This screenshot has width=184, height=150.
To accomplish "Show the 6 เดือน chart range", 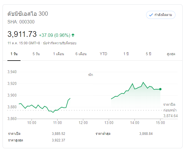I will 81,54.
